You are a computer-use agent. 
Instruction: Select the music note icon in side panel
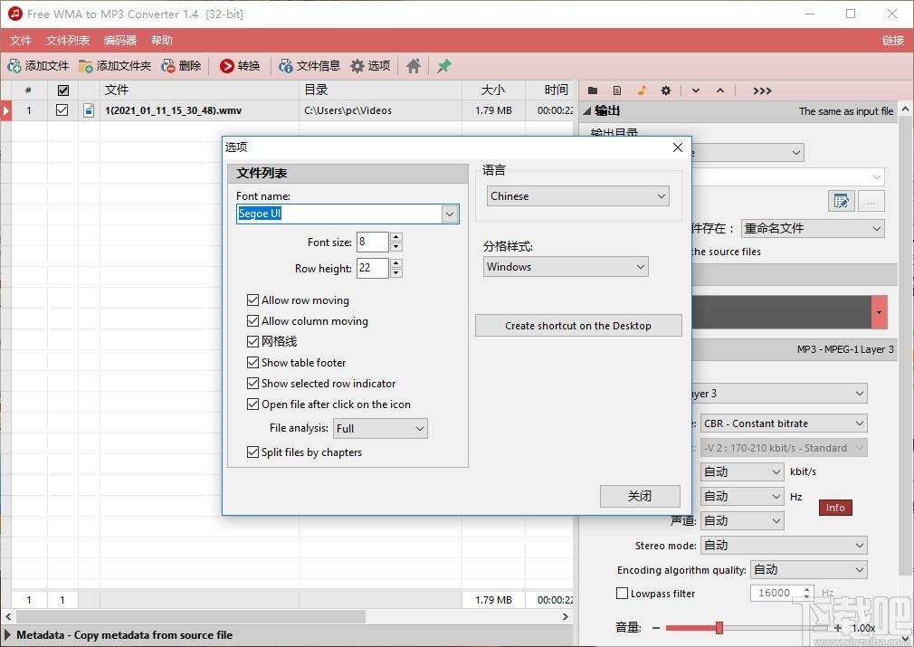point(642,90)
